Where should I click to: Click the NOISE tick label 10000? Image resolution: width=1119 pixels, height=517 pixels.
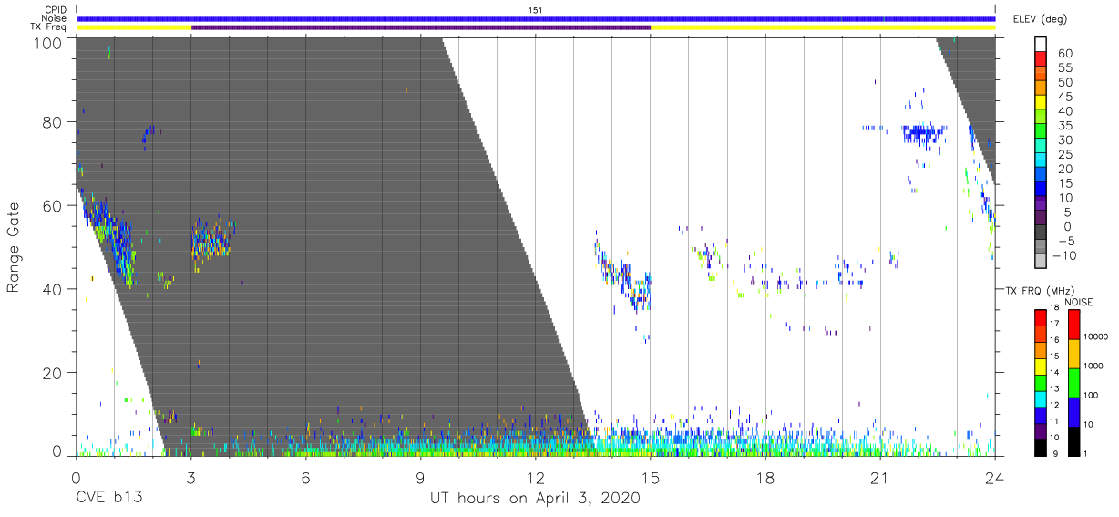1096,336
